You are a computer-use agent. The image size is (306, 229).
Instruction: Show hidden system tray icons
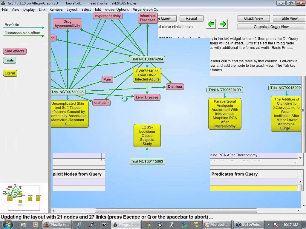point(268,225)
